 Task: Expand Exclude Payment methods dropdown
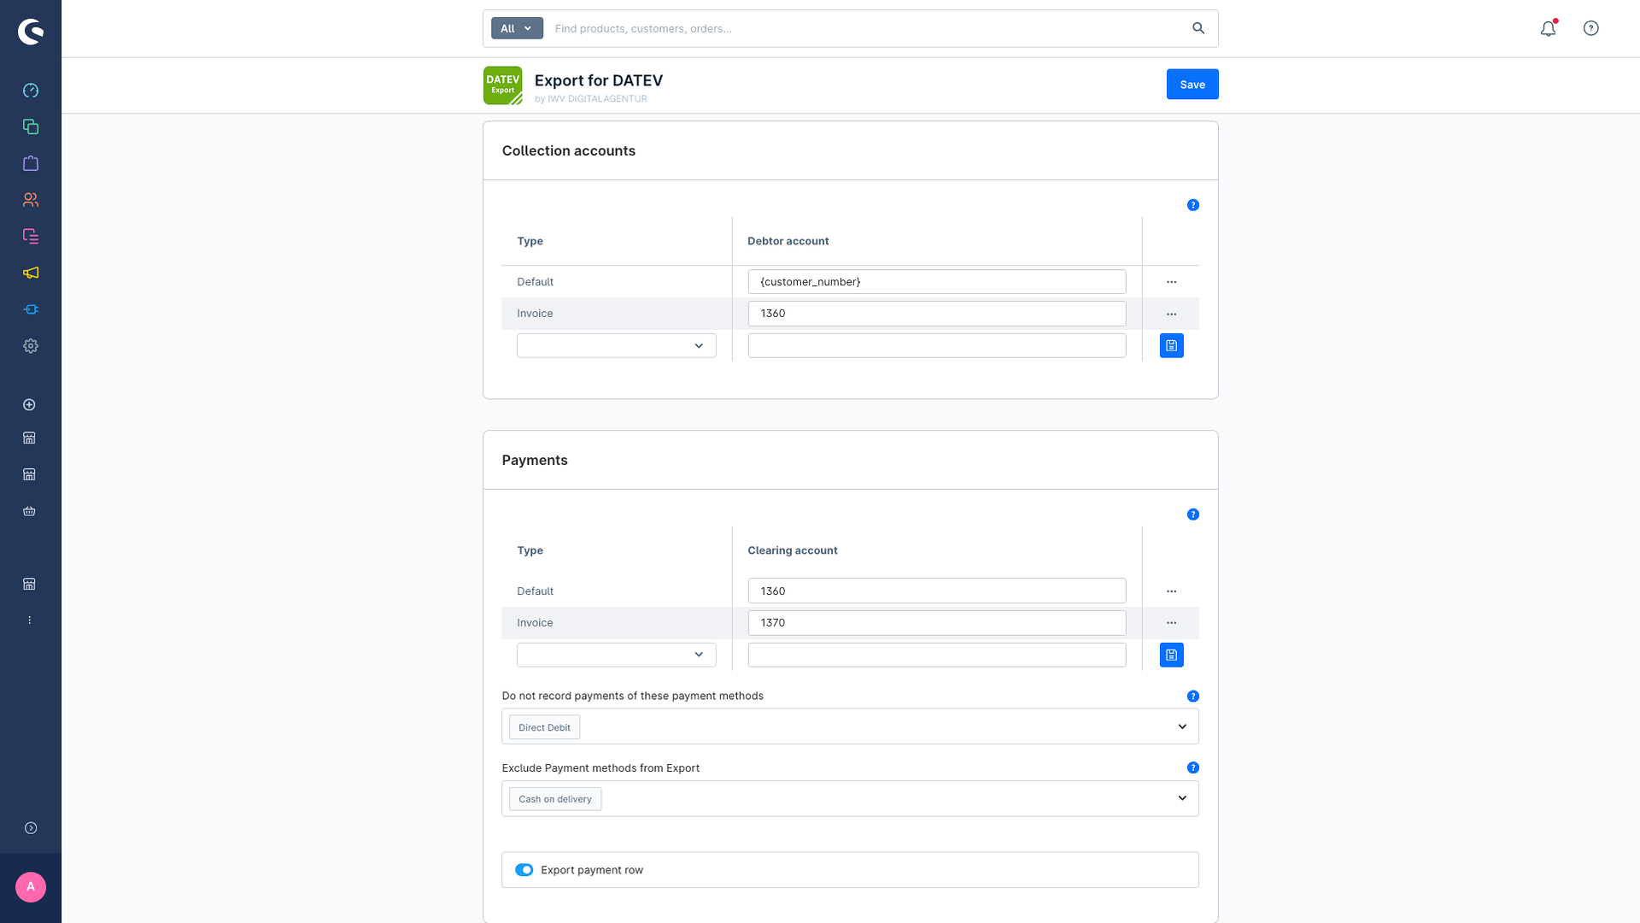click(1182, 798)
